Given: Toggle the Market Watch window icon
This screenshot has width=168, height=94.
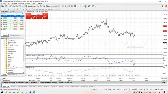Looking at the screenshot, I should 11,6.
